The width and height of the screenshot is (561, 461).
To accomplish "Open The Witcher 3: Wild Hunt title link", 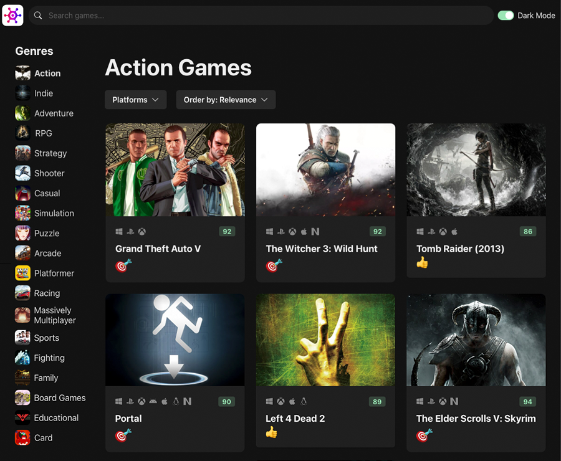I will pyautogui.click(x=322, y=249).
